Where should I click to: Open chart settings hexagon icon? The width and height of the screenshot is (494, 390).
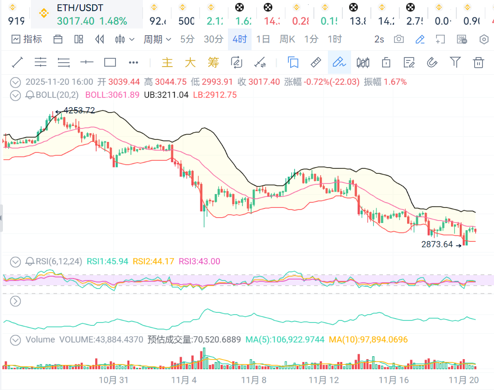pos(483,40)
